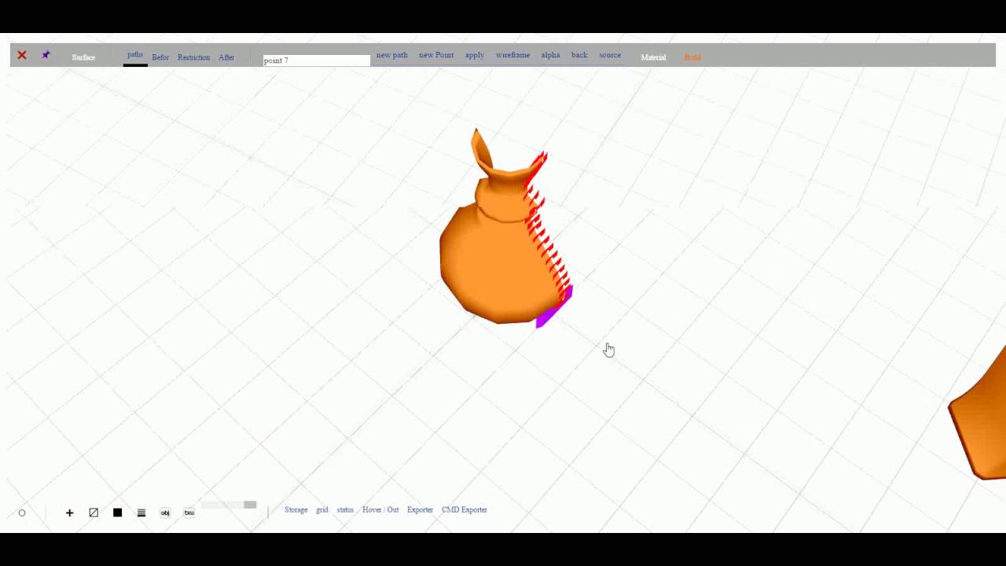
Task: Click the obj export icon
Action: pyautogui.click(x=165, y=513)
